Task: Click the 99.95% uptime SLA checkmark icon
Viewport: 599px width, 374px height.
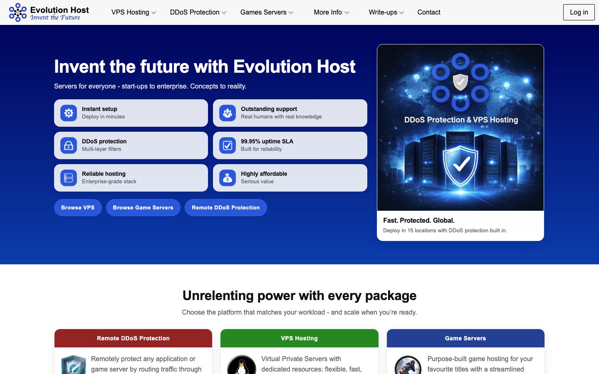Action: click(228, 145)
